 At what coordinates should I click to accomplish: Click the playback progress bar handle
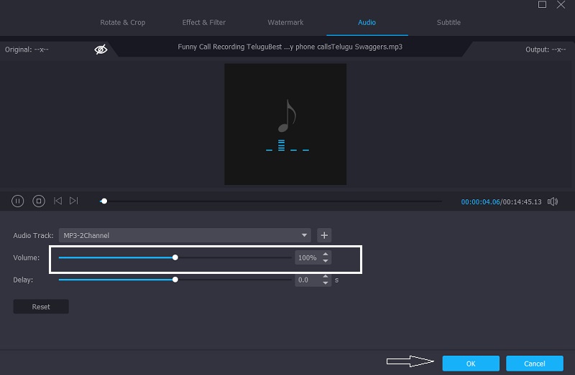(x=104, y=201)
